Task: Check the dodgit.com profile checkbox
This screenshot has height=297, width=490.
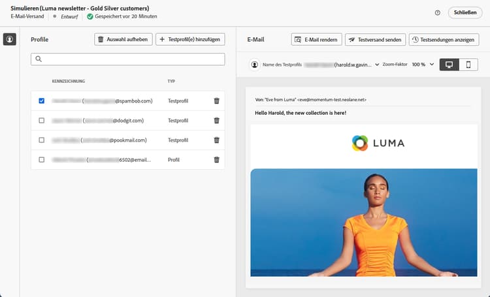Action: [x=42, y=121]
